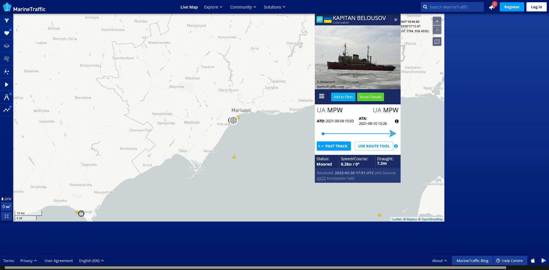The height and width of the screenshot is (270, 549).
Task: Open the vessel filters funnel icon
Action: [7, 21]
